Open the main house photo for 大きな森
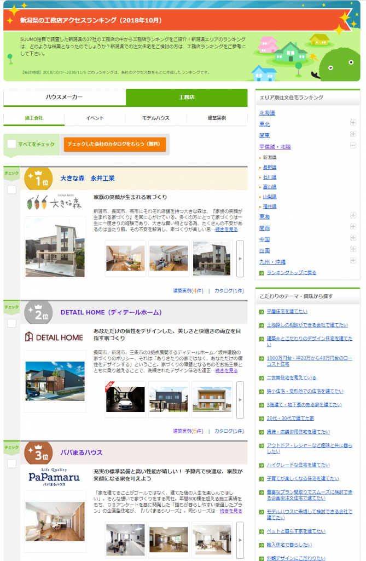 pos(55,247)
